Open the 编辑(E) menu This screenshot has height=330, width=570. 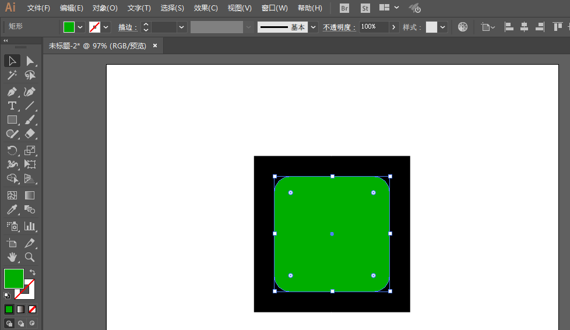click(x=71, y=8)
